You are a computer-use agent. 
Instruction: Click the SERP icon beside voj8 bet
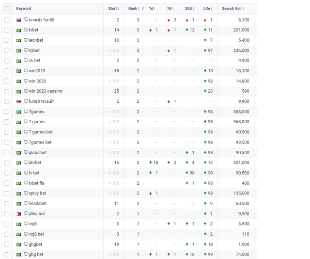coord(26,234)
